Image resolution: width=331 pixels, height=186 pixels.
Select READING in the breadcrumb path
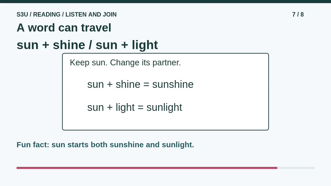pos(47,15)
